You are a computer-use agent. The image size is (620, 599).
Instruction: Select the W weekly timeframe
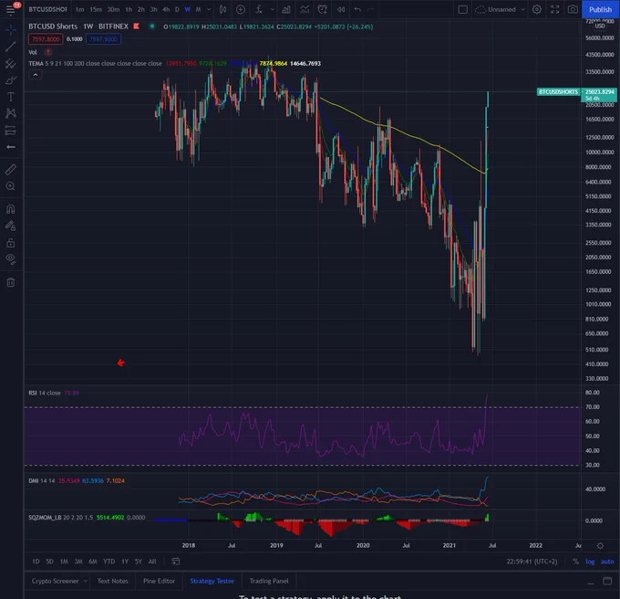click(188, 9)
